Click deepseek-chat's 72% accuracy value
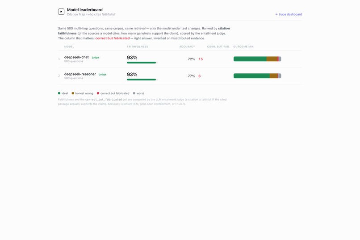 point(191,59)
